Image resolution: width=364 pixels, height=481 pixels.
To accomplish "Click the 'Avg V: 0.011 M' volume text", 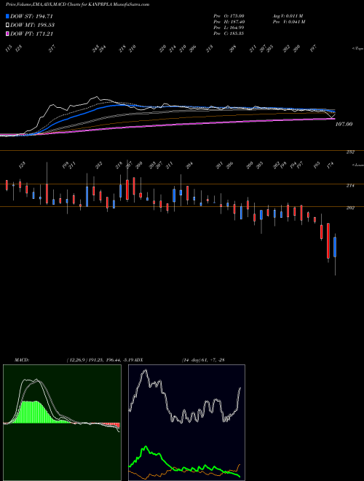I will point(288,15).
